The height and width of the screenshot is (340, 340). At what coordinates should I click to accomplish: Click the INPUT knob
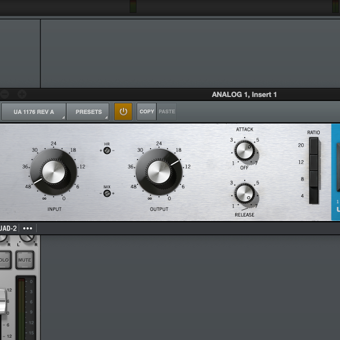tap(54, 172)
